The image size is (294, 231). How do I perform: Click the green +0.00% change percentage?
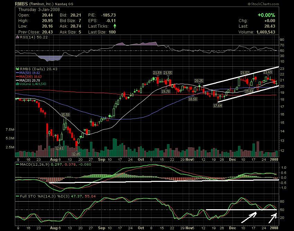[266, 15]
